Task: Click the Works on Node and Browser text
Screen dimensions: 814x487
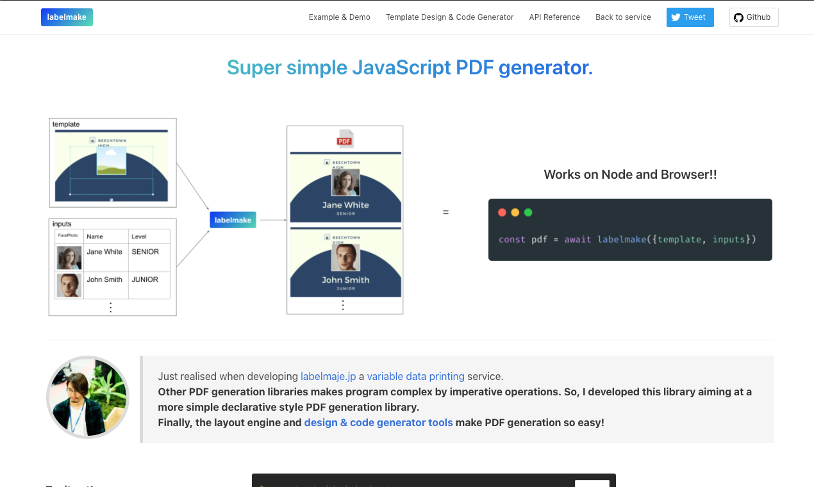Action: (630, 174)
